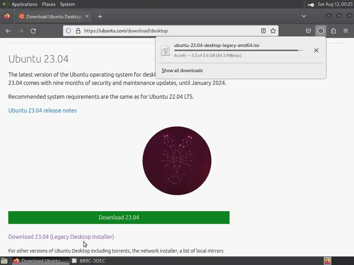The width and height of the screenshot is (354, 265).
Task: Click the date and time clock
Action: point(335,4)
